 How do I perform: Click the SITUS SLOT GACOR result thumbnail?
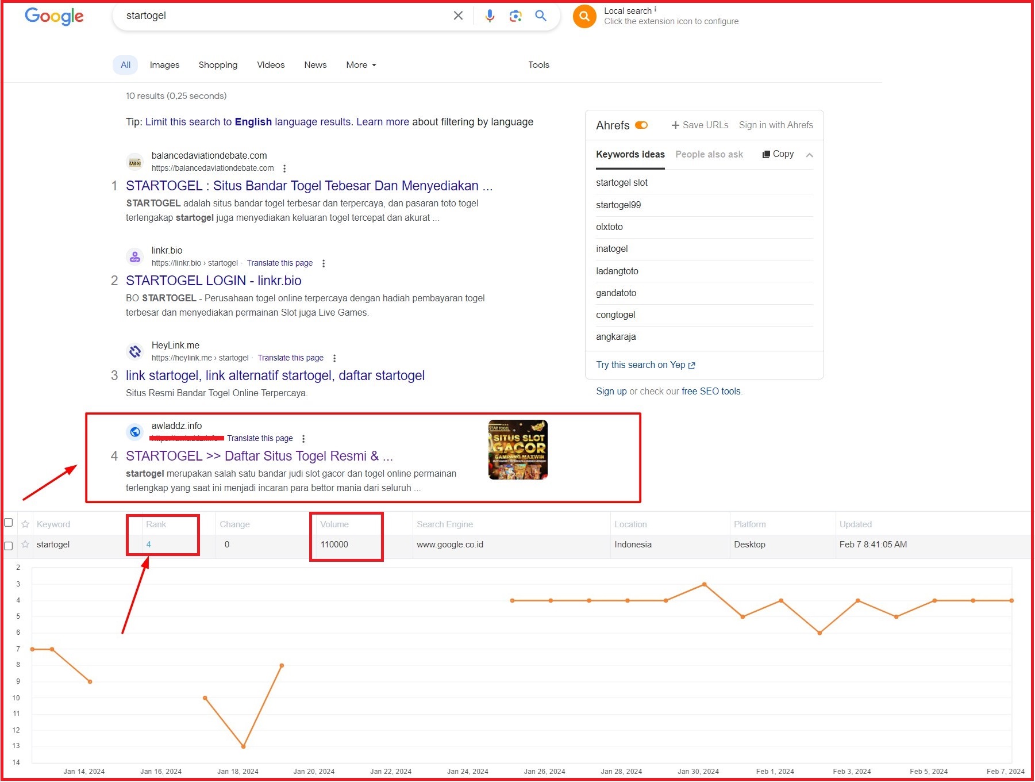[518, 450]
